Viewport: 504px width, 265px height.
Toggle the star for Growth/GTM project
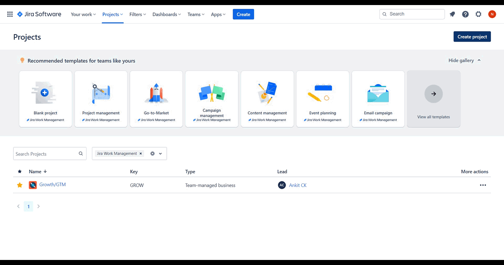(20, 185)
